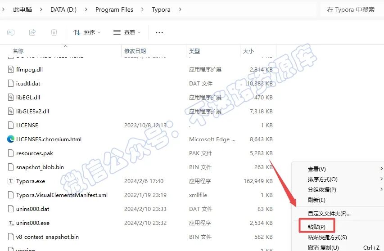The width and height of the screenshot is (384, 251).
Task: Click the unins000.exe uninstaller icon
Action: click(x=11, y=223)
